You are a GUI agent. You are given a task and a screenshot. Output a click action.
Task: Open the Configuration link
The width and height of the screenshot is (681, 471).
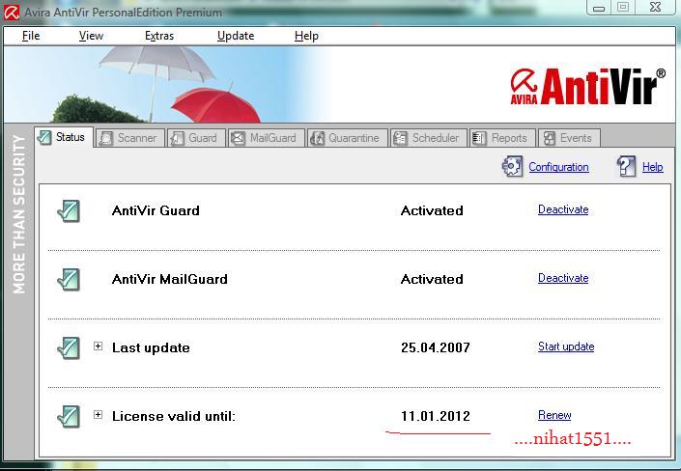tap(558, 167)
